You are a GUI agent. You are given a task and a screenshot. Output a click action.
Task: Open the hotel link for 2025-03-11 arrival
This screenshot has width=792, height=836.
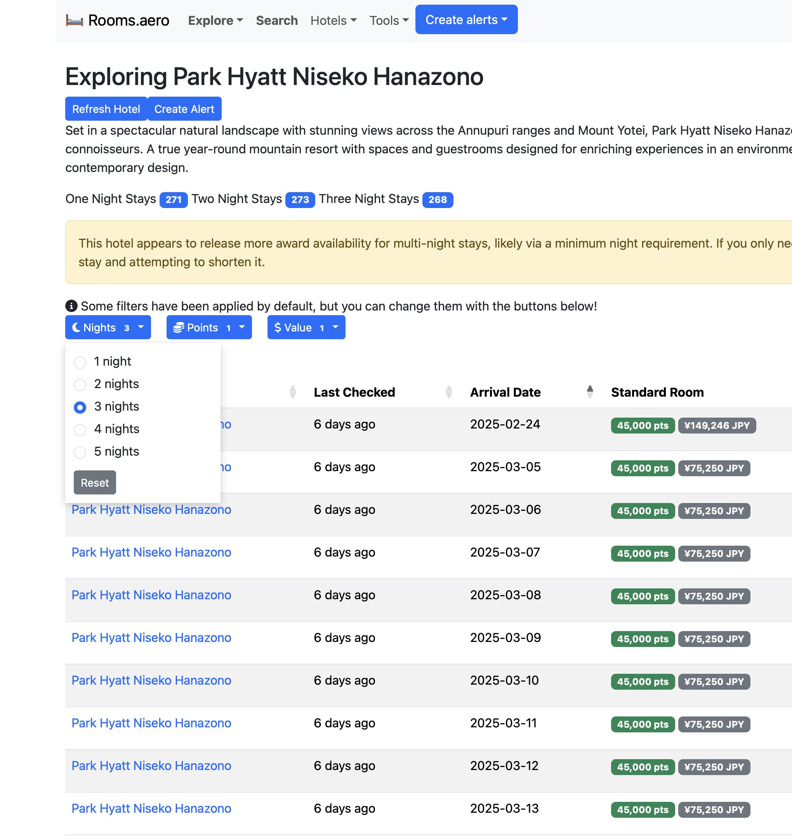(x=151, y=723)
